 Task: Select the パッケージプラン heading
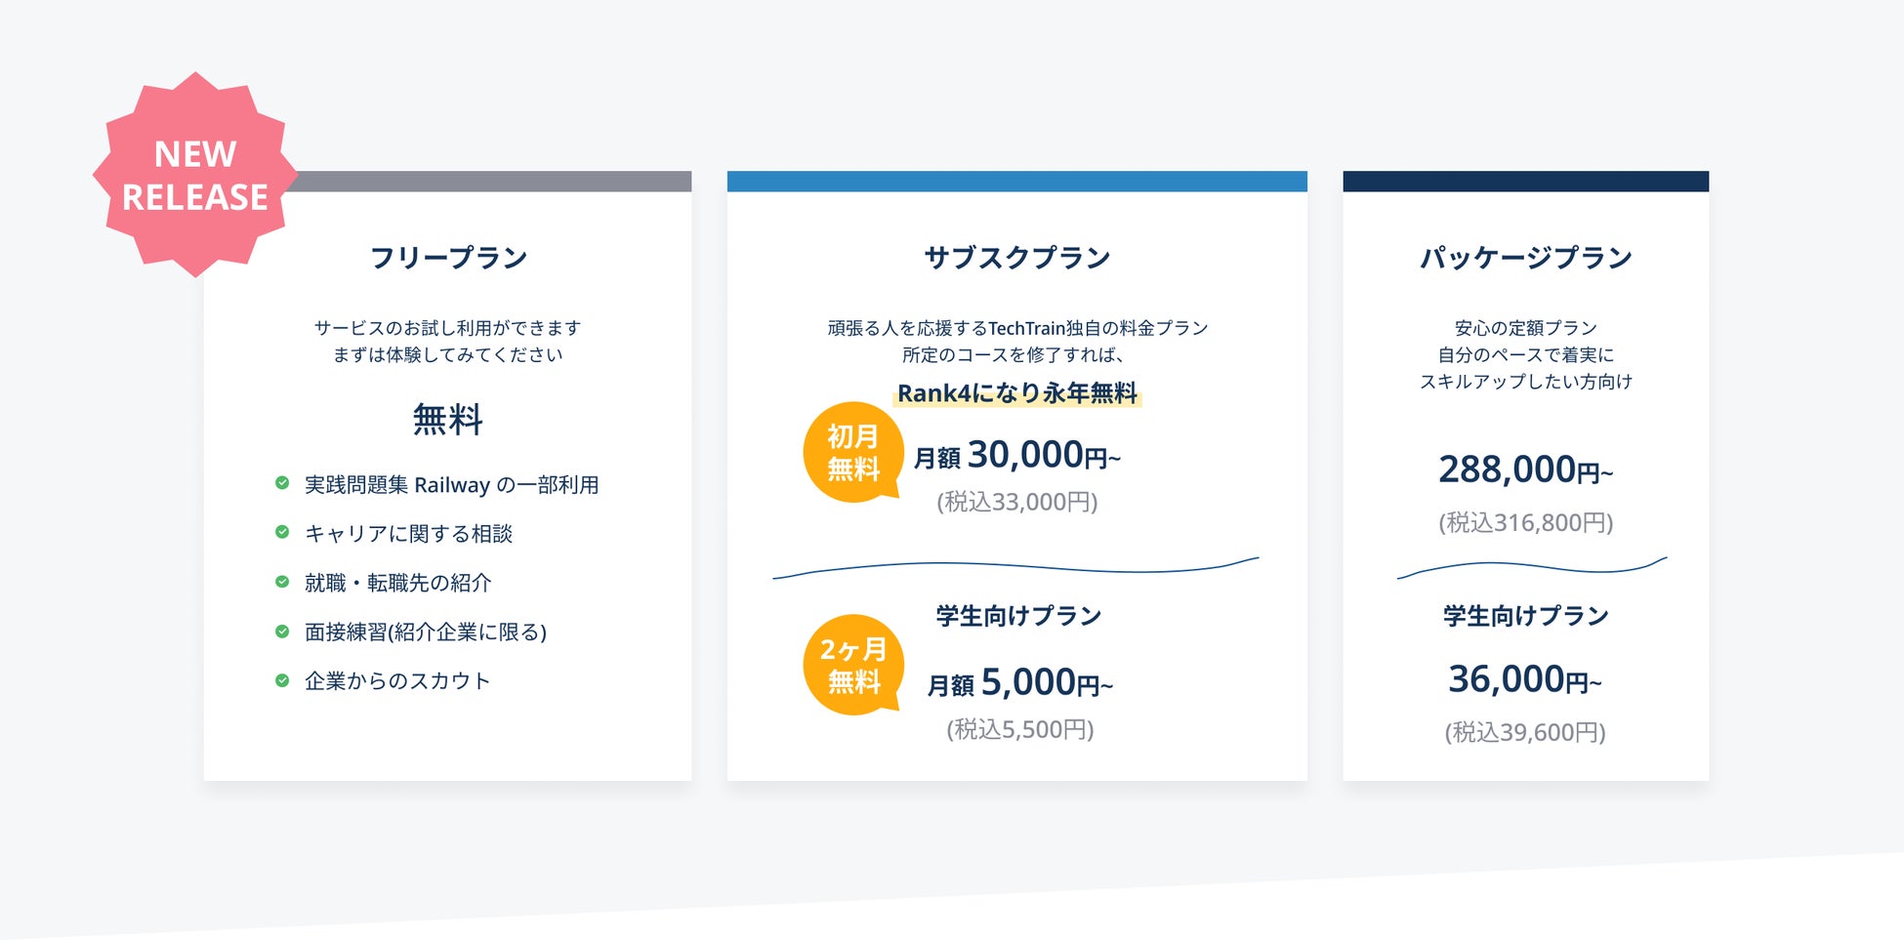[x=1525, y=258]
